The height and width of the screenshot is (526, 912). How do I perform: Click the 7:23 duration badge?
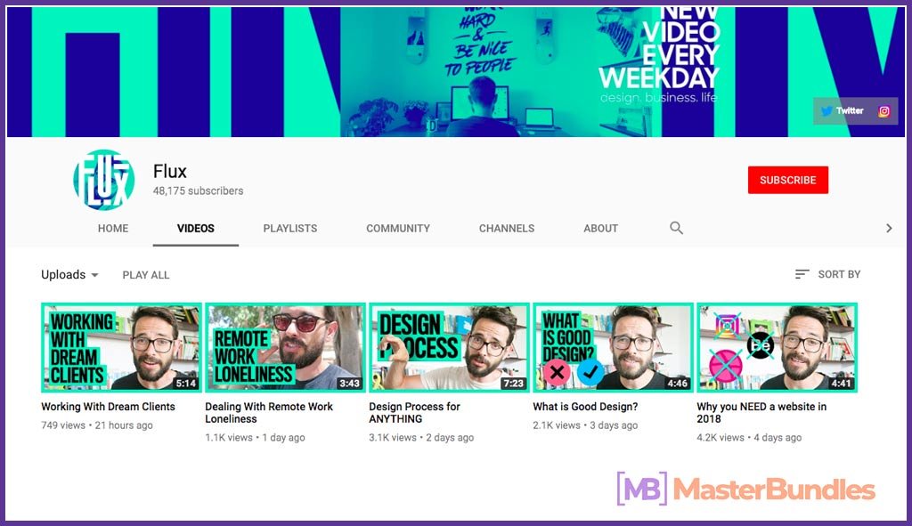point(514,383)
